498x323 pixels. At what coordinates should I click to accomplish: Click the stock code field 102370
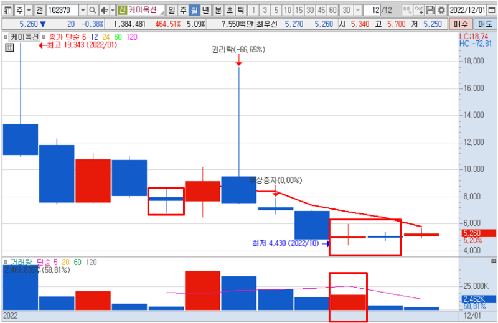(63, 11)
